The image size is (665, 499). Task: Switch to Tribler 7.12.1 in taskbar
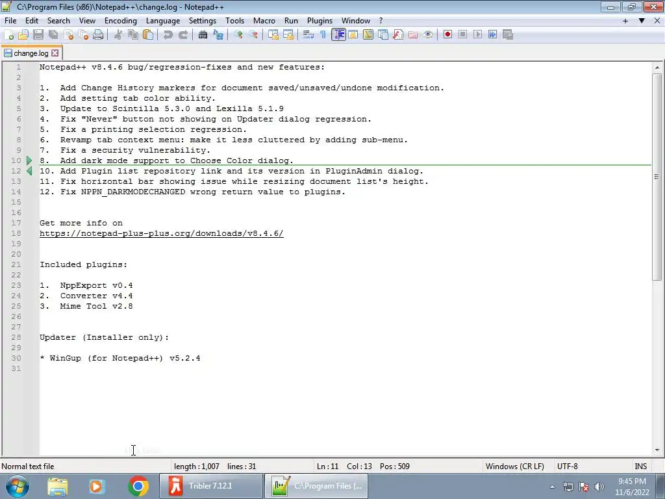[x=211, y=486]
